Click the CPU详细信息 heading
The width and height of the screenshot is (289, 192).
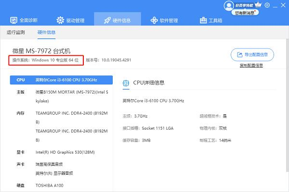[149, 83]
